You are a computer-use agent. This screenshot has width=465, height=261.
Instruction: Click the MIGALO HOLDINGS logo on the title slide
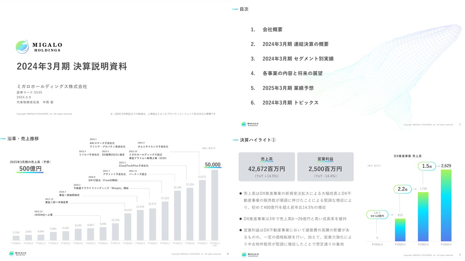point(38,46)
